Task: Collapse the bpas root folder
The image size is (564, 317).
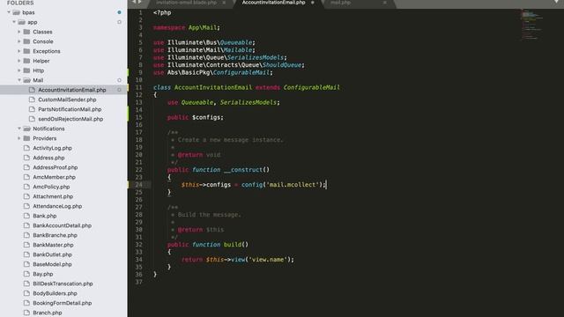Action: [9, 12]
